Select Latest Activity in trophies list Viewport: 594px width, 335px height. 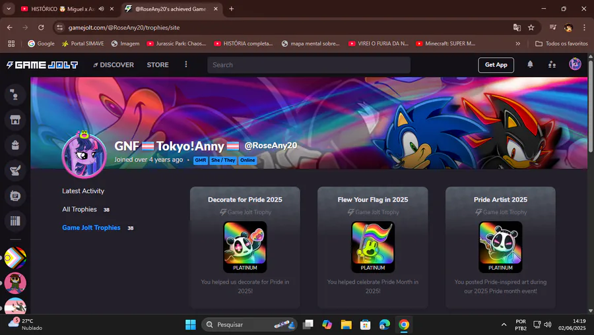pos(83,191)
